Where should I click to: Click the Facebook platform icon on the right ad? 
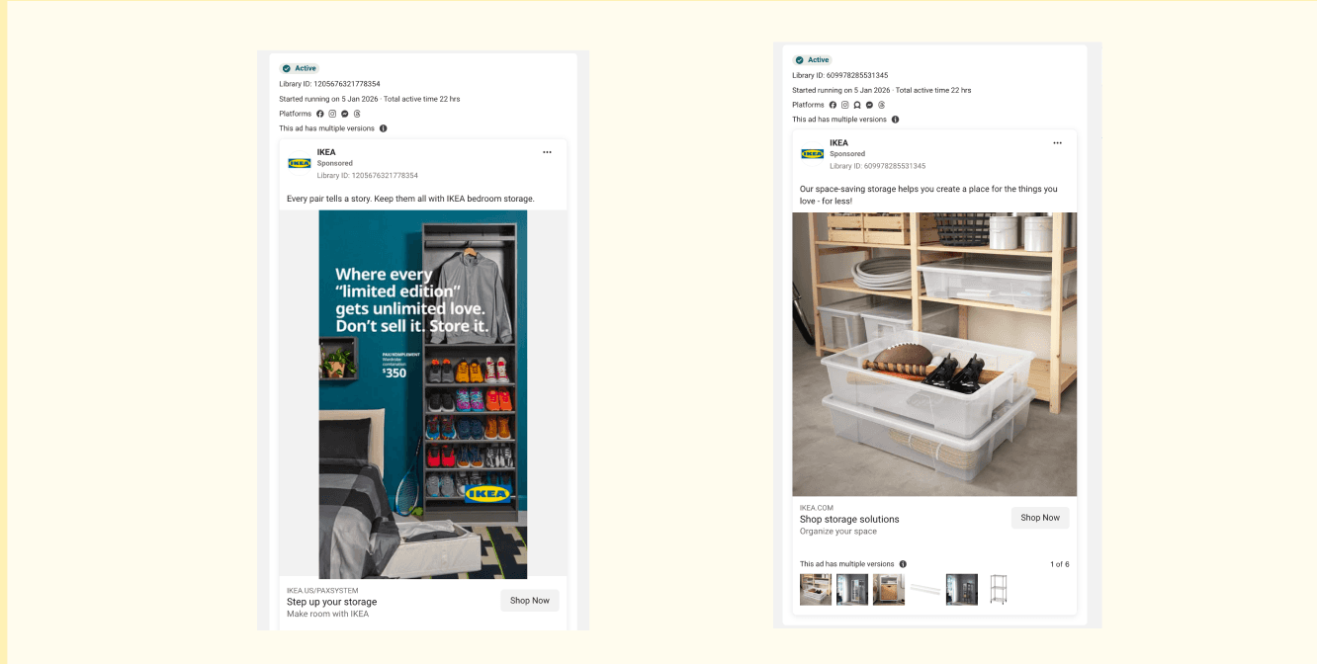(x=834, y=105)
